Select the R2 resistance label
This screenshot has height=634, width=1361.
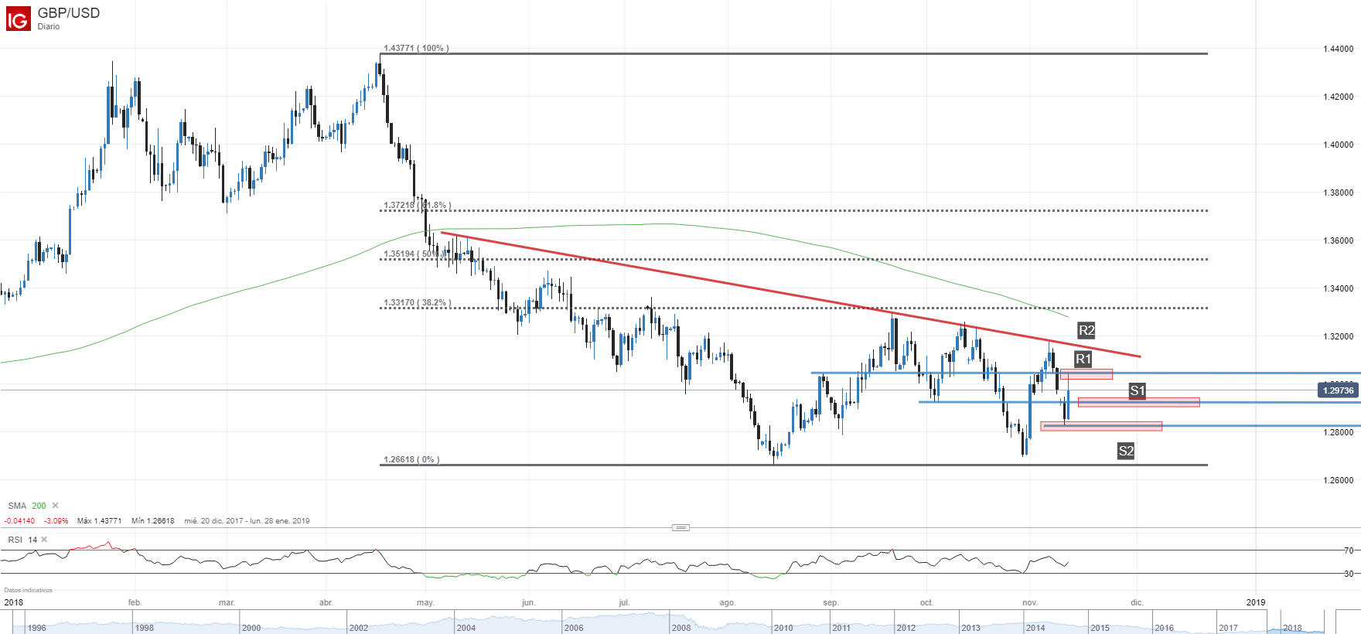(x=1086, y=330)
